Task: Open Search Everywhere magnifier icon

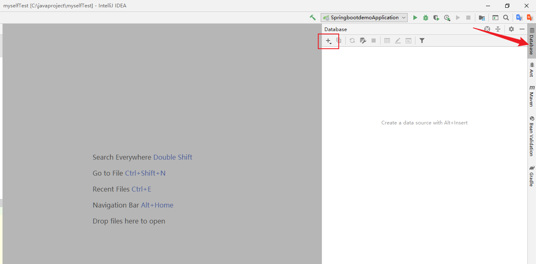Action: coord(506,18)
